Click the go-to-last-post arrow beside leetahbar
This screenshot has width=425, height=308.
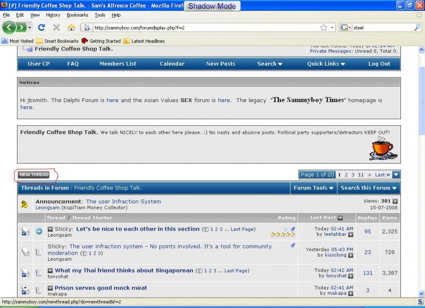350,235
